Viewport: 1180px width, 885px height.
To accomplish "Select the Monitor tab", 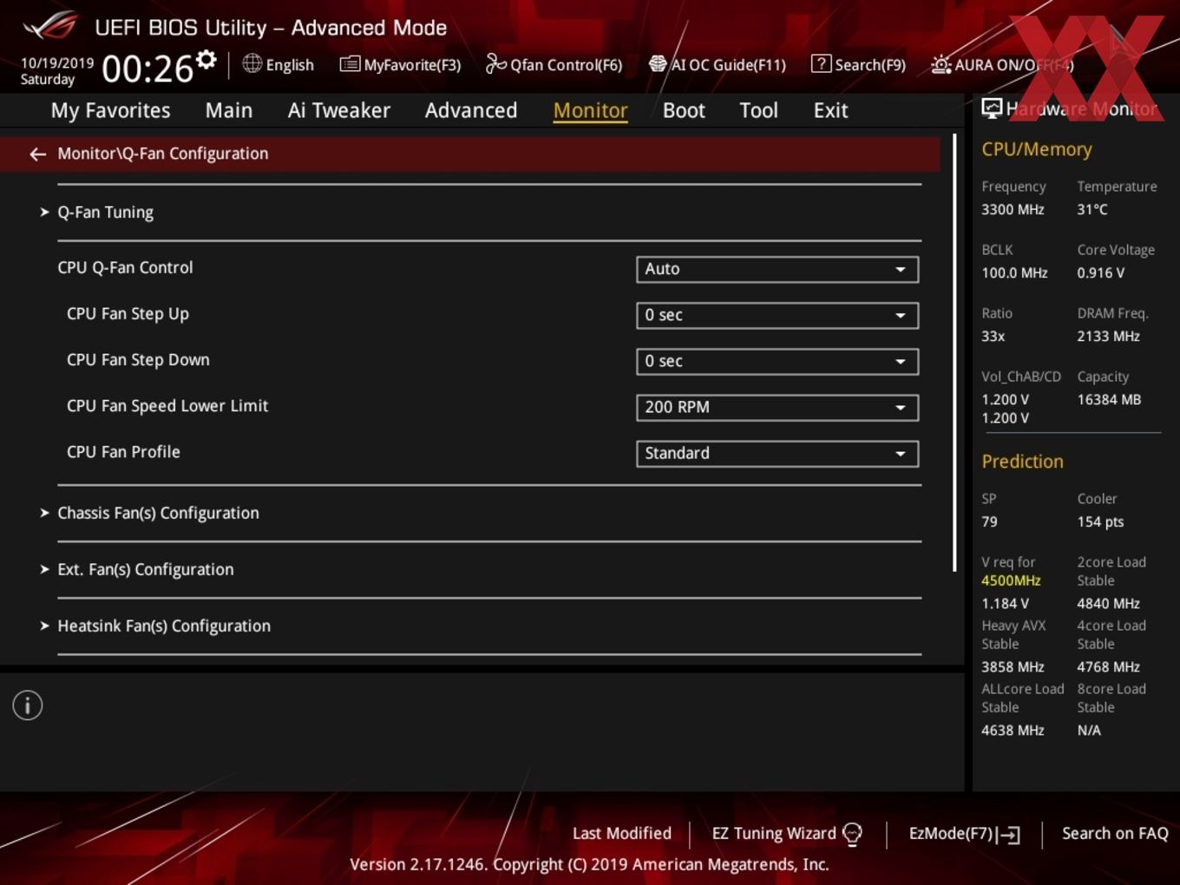I will click(x=590, y=110).
